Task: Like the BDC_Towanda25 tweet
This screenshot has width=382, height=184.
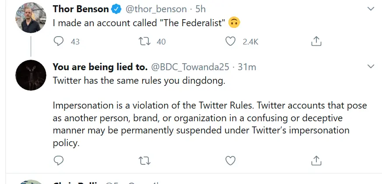Action: click(231, 161)
